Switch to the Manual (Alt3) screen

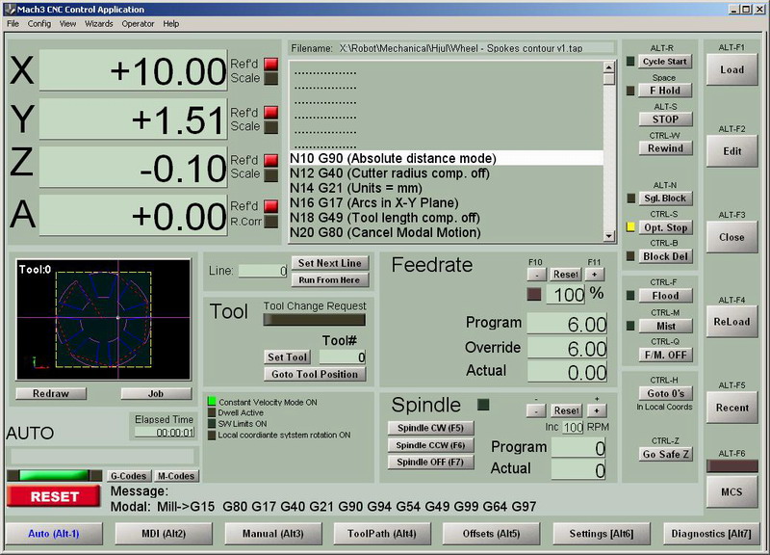(x=273, y=534)
